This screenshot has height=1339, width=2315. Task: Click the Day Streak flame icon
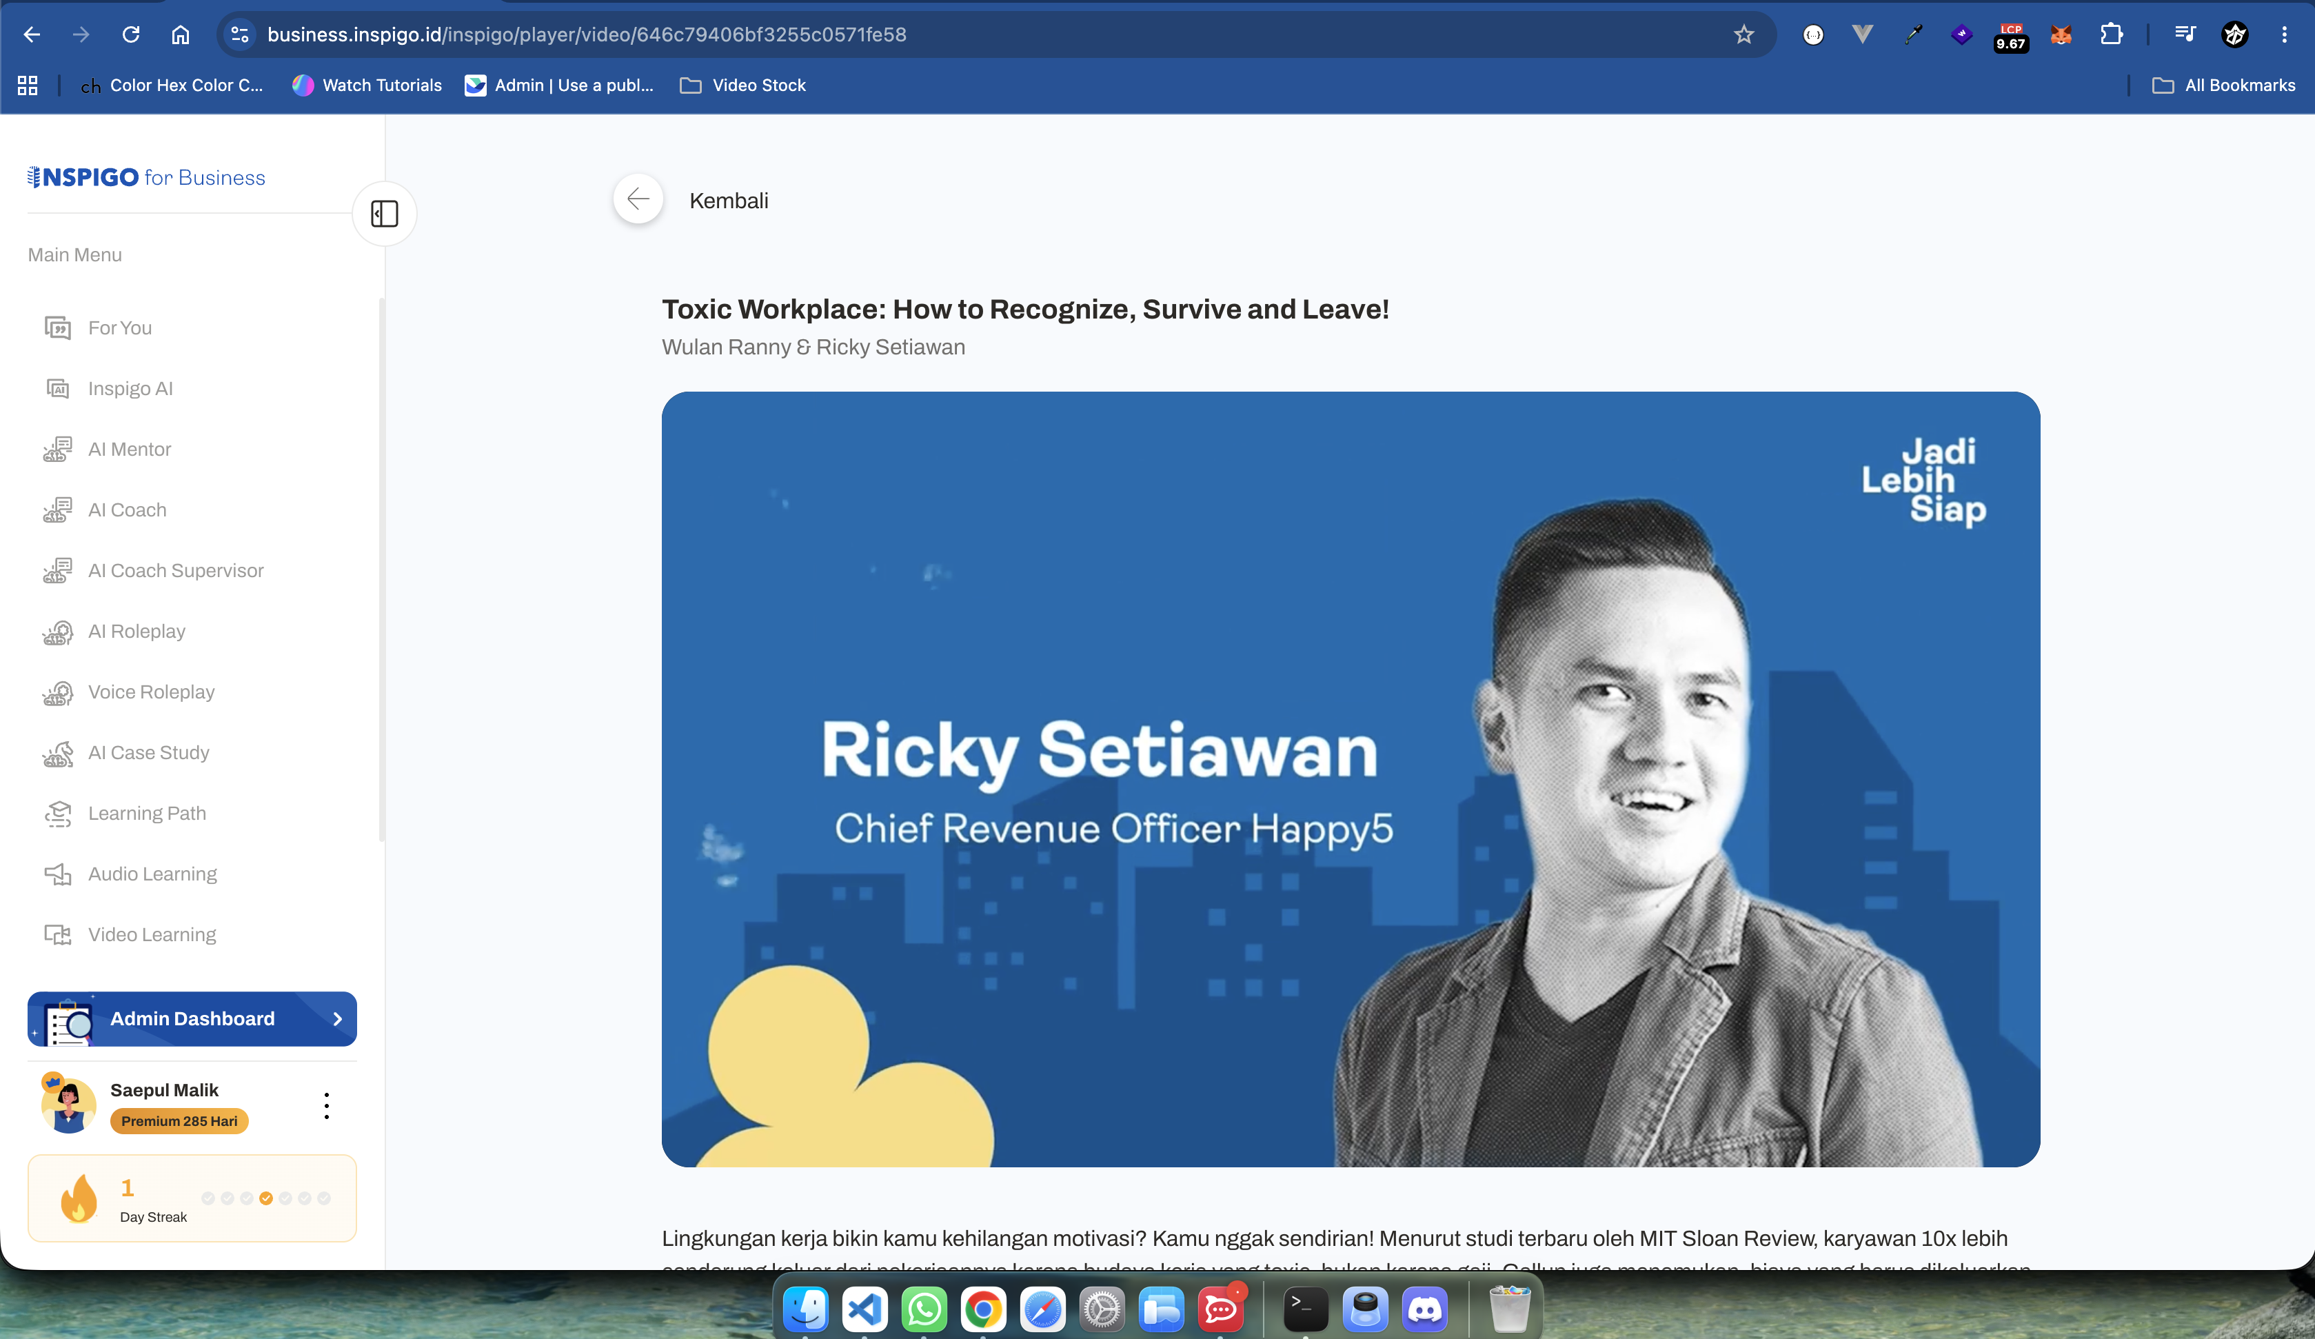79,1198
